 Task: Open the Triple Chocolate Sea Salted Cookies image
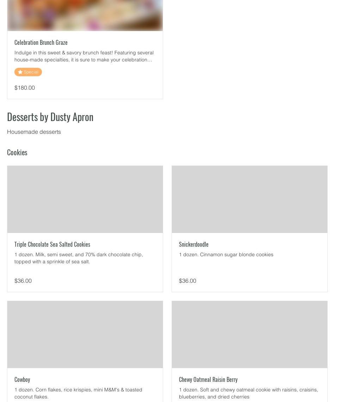pos(85,199)
